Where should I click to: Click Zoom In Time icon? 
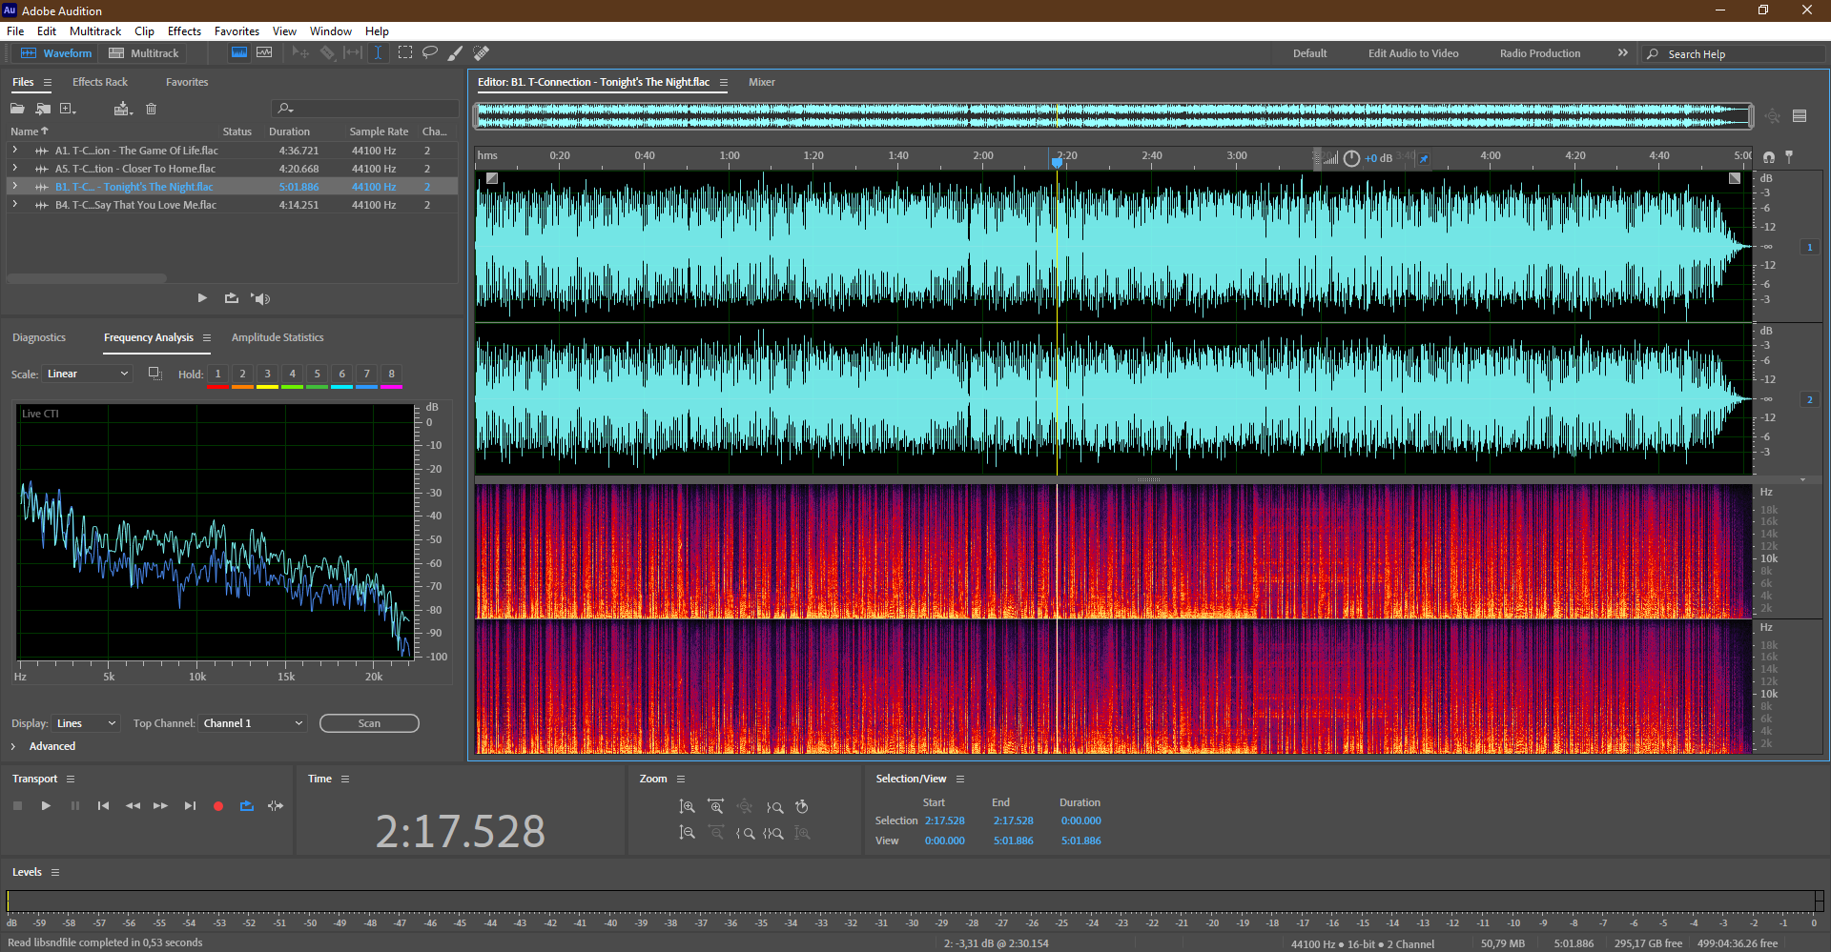click(x=716, y=807)
